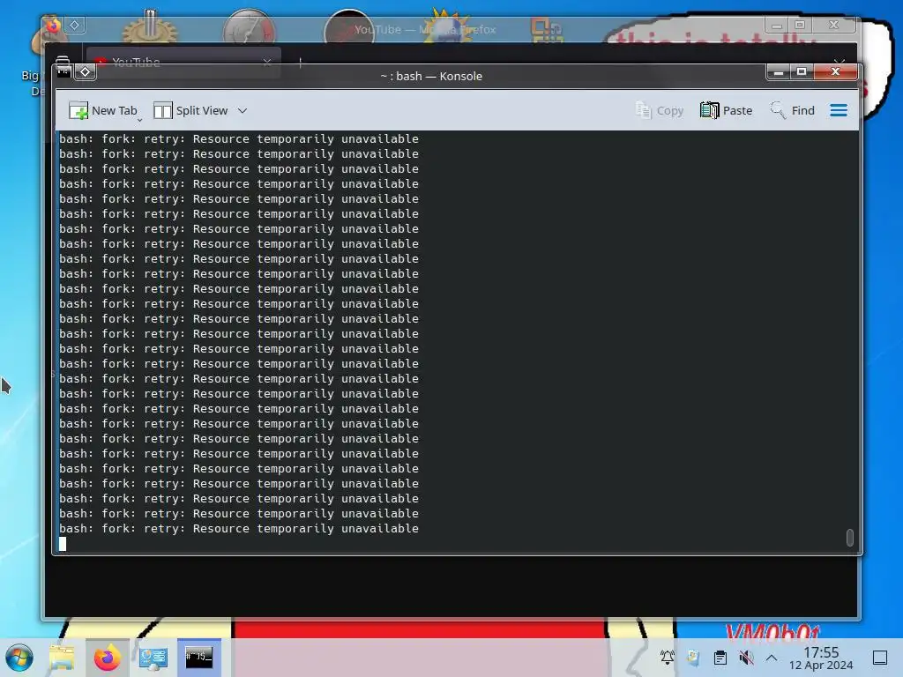The image size is (903, 677).
Task: Open the Start menu orb
Action: 19,658
